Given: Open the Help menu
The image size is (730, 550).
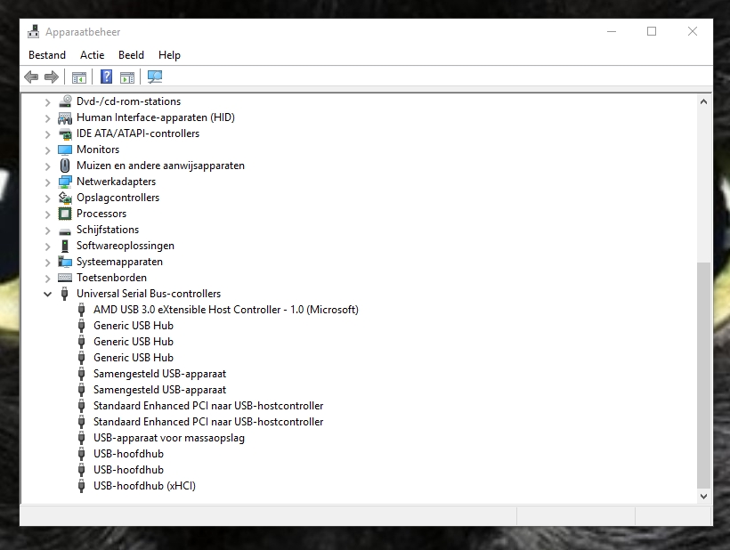Looking at the screenshot, I should click(x=169, y=55).
